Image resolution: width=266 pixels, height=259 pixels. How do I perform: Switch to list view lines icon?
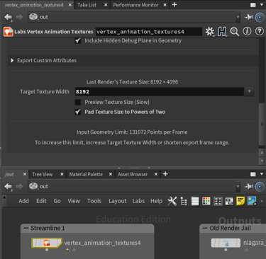195,201
